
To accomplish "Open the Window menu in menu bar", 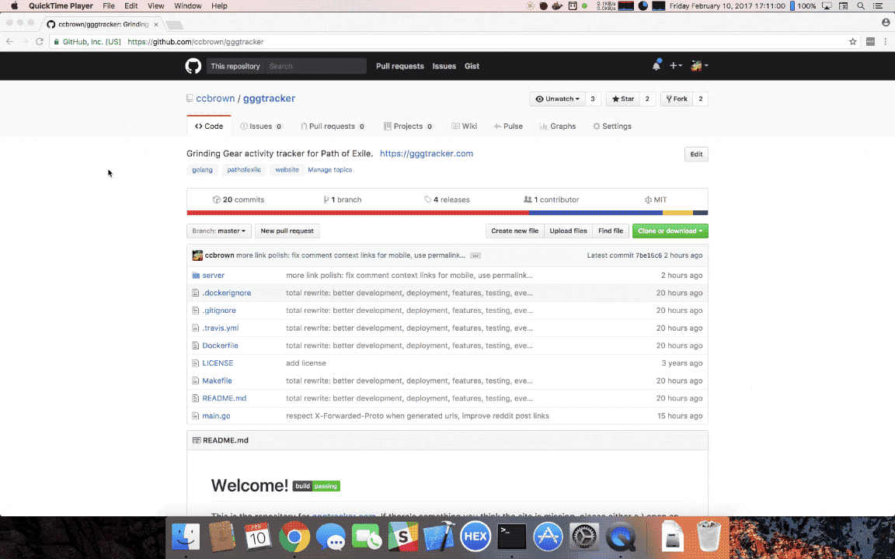I will [x=188, y=5].
